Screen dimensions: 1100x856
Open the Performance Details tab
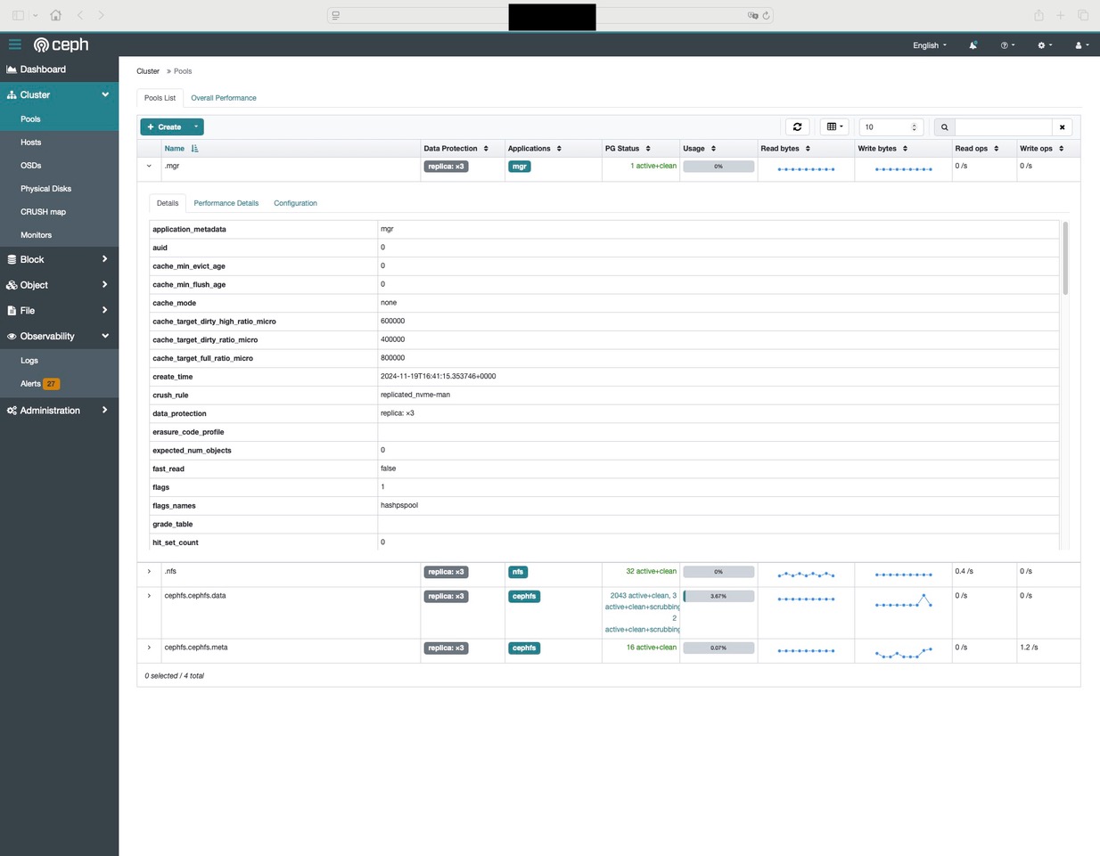click(226, 203)
